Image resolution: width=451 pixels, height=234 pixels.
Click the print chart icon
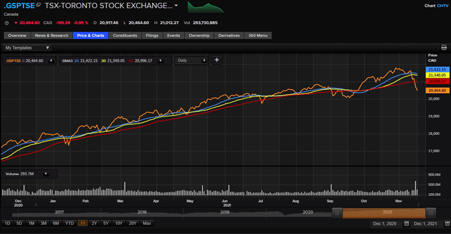(x=444, y=48)
